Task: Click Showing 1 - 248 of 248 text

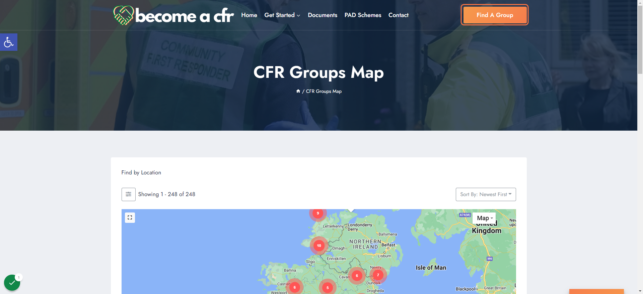Action: (167, 194)
